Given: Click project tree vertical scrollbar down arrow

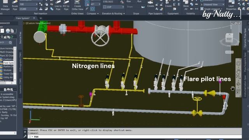Looking at the screenshot, I should coord(15,80).
